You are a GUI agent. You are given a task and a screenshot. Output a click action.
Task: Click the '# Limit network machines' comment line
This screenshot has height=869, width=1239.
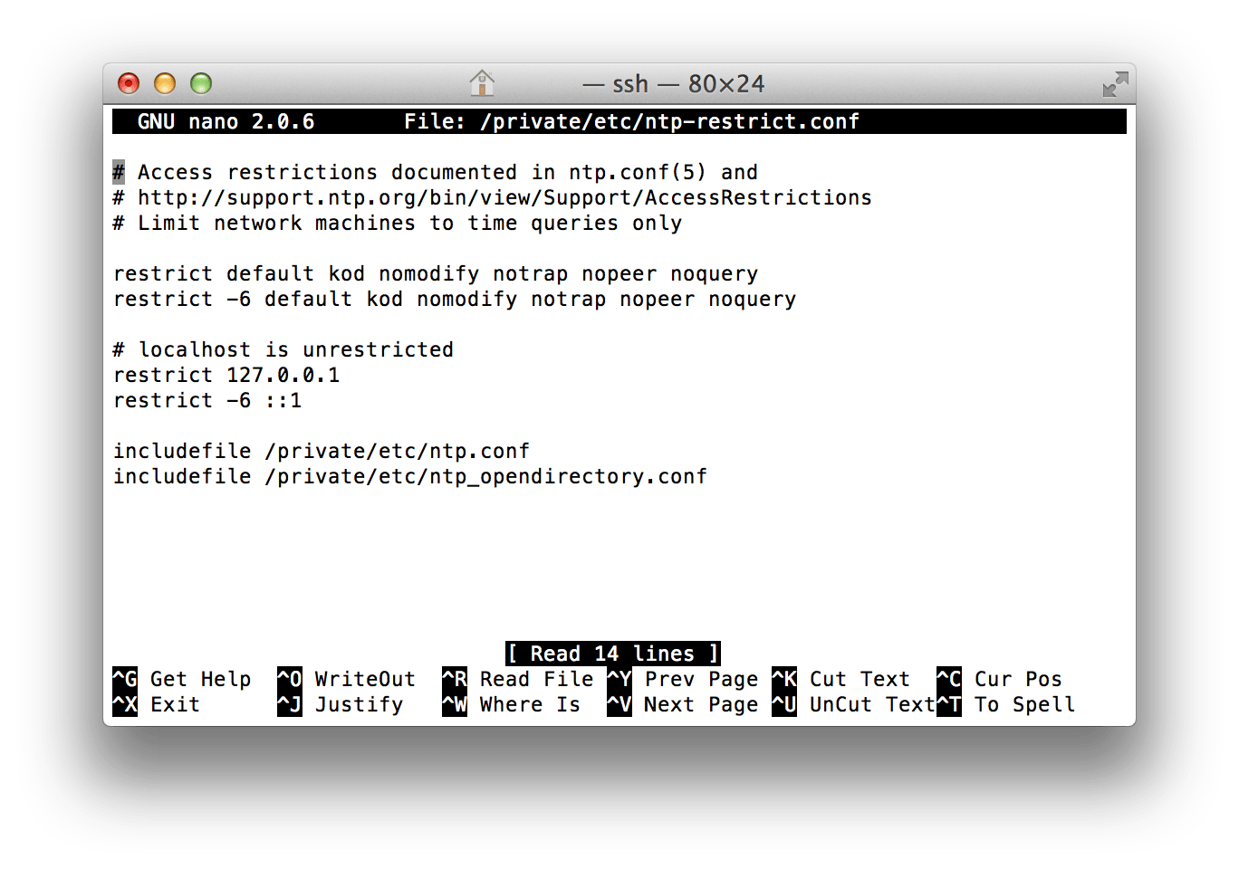click(398, 223)
